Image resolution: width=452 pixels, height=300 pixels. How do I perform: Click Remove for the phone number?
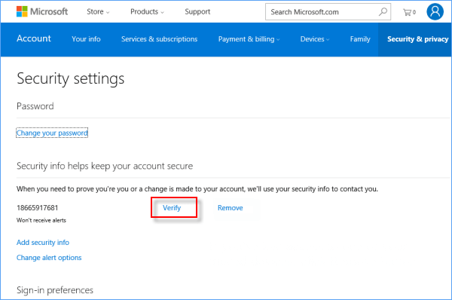click(x=230, y=208)
